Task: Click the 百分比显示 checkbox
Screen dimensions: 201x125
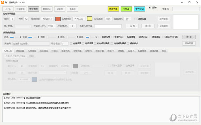Action: pyautogui.click(x=109, y=66)
